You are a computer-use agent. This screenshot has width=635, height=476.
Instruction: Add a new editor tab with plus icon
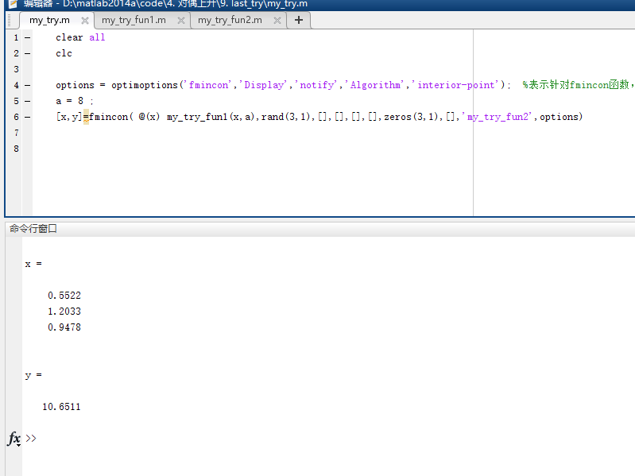(x=299, y=20)
